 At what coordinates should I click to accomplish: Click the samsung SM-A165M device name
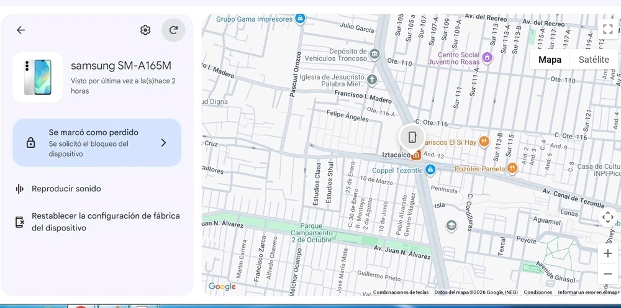pyautogui.click(x=121, y=66)
